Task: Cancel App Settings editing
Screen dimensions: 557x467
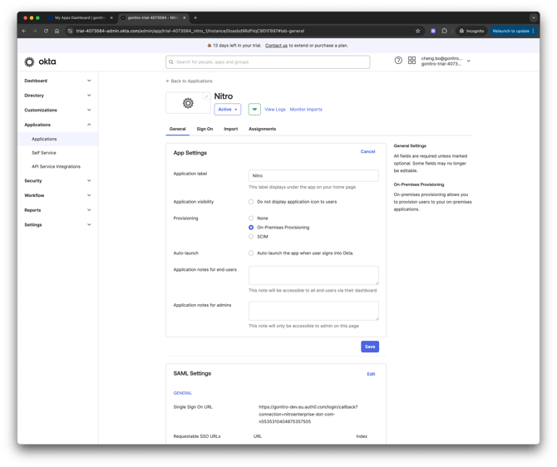Action: pos(367,151)
